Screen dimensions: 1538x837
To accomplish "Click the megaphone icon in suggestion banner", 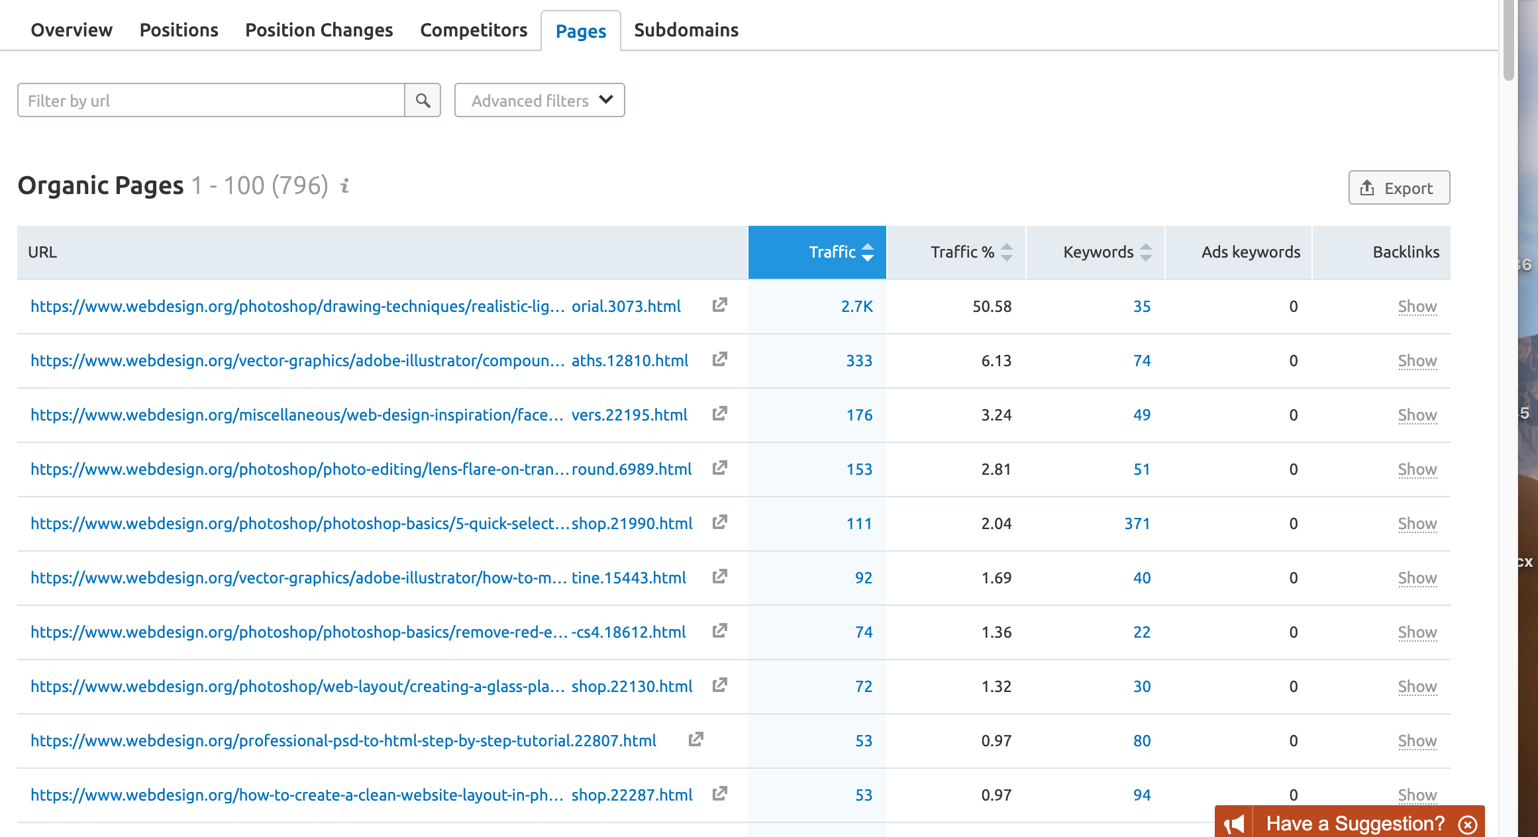I will point(1234,824).
